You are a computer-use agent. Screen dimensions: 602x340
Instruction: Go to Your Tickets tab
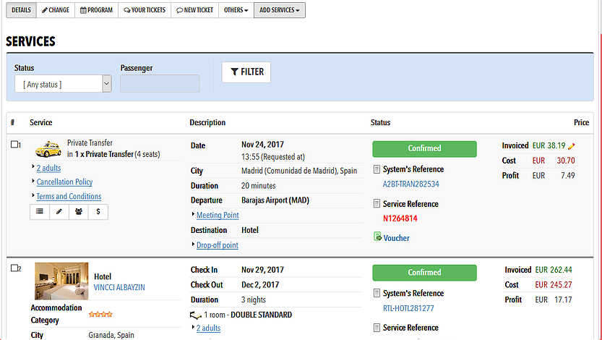[145, 10]
